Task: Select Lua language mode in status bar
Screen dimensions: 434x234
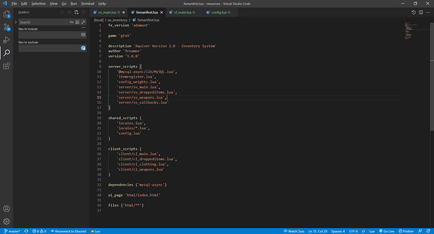Action: point(372,231)
